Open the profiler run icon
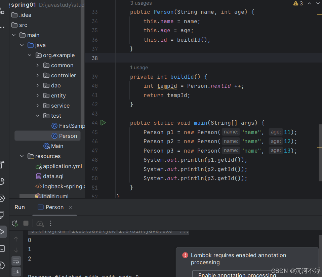The width and height of the screenshot is (322, 277). pos(40,224)
